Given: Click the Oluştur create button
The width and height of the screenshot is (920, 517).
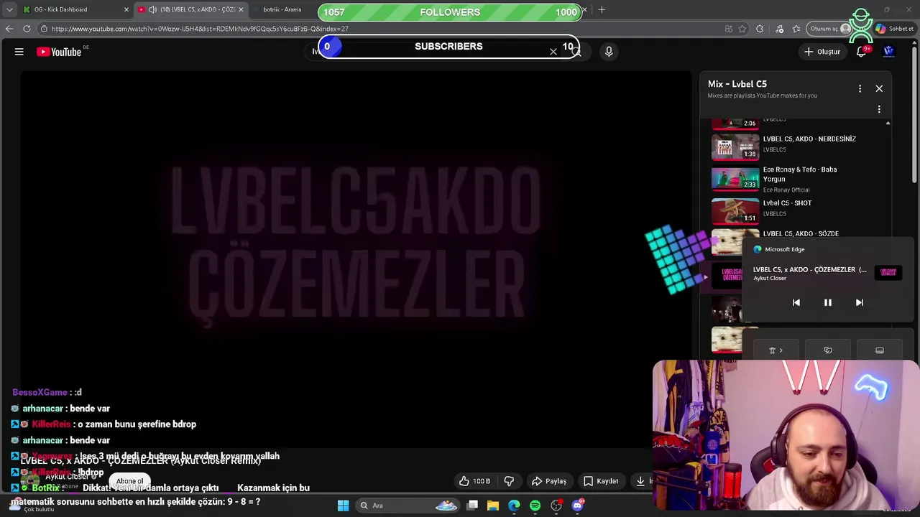Looking at the screenshot, I should [822, 52].
